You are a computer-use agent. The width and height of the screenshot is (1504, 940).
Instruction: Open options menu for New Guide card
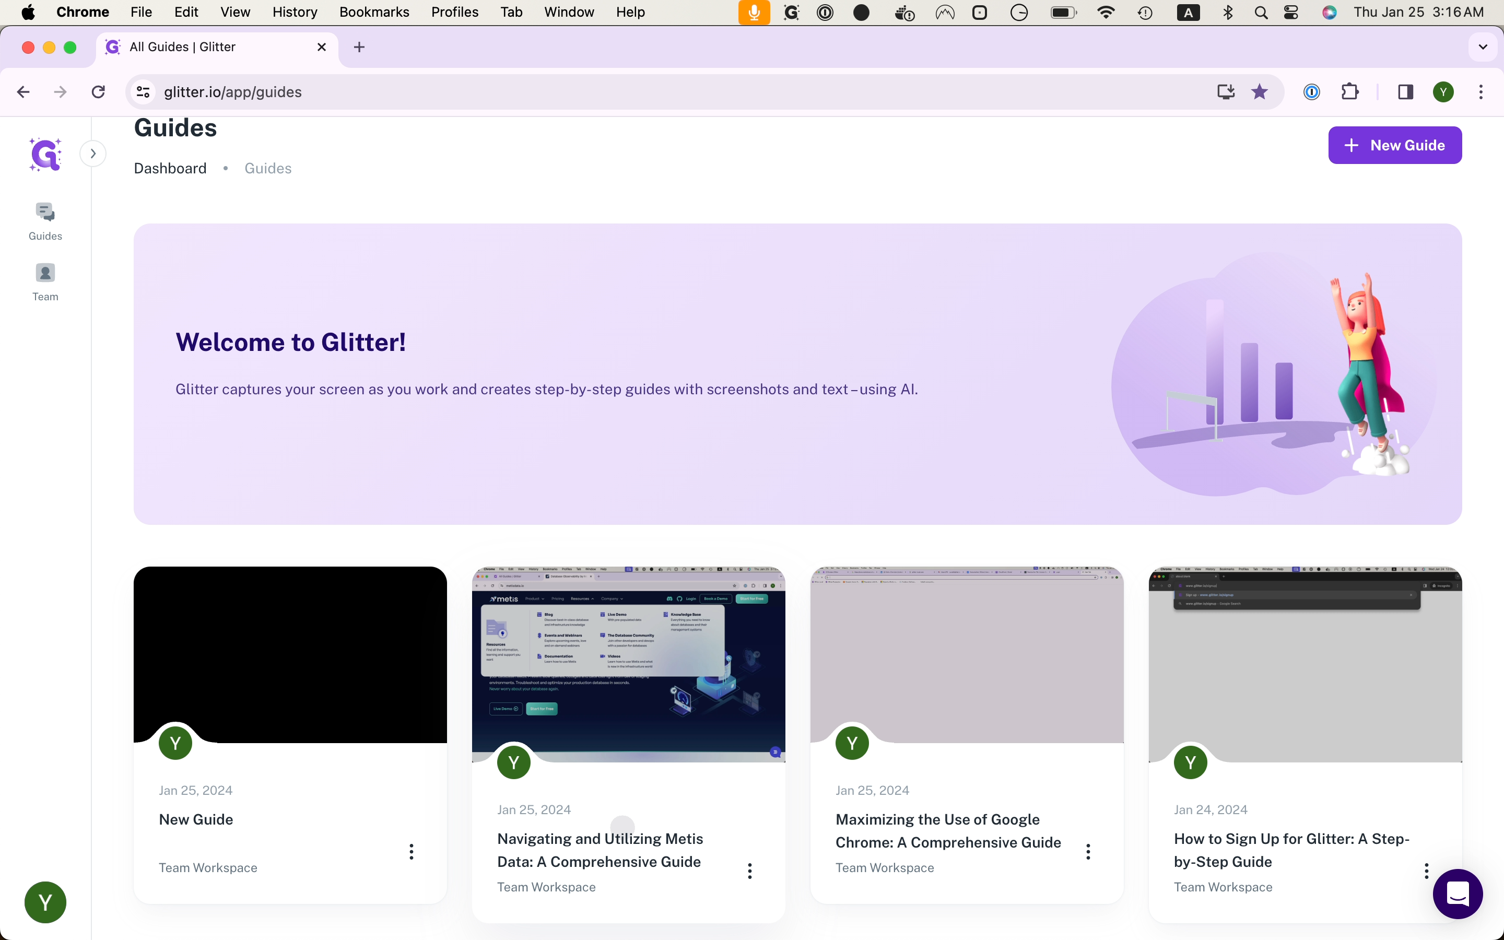(x=412, y=852)
